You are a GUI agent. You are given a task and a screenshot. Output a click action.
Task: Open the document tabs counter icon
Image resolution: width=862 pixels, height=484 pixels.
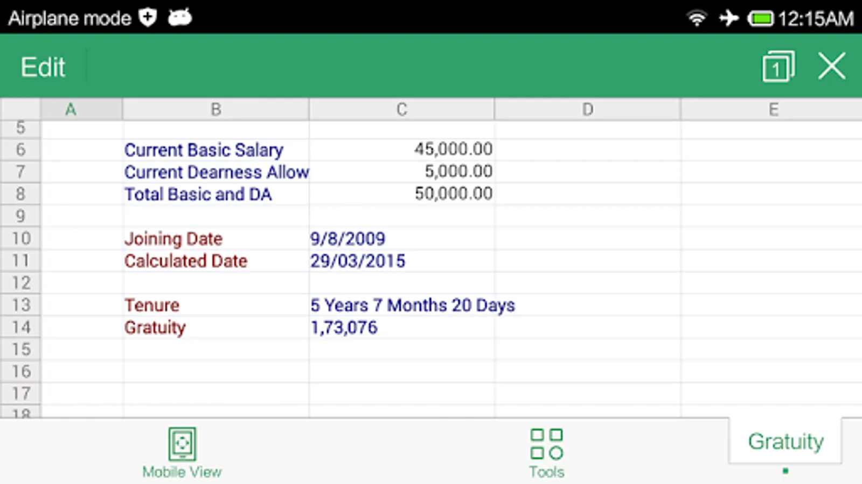click(778, 67)
